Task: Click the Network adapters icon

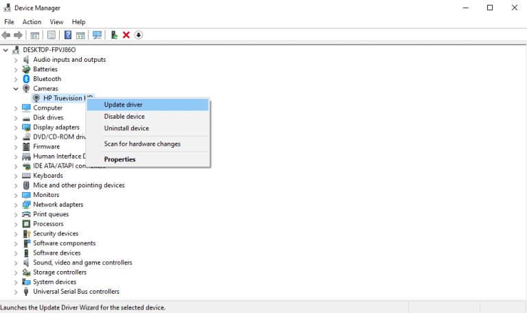Action: point(26,205)
